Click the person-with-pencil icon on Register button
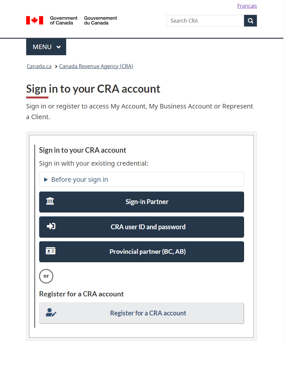Screen dimensions: 285x380 (x=51, y=313)
